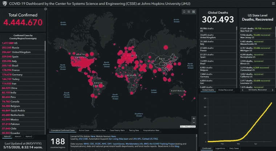Select US row in confirmed cases list
Viewport: 276px width, 151px height.
coord(23,43)
